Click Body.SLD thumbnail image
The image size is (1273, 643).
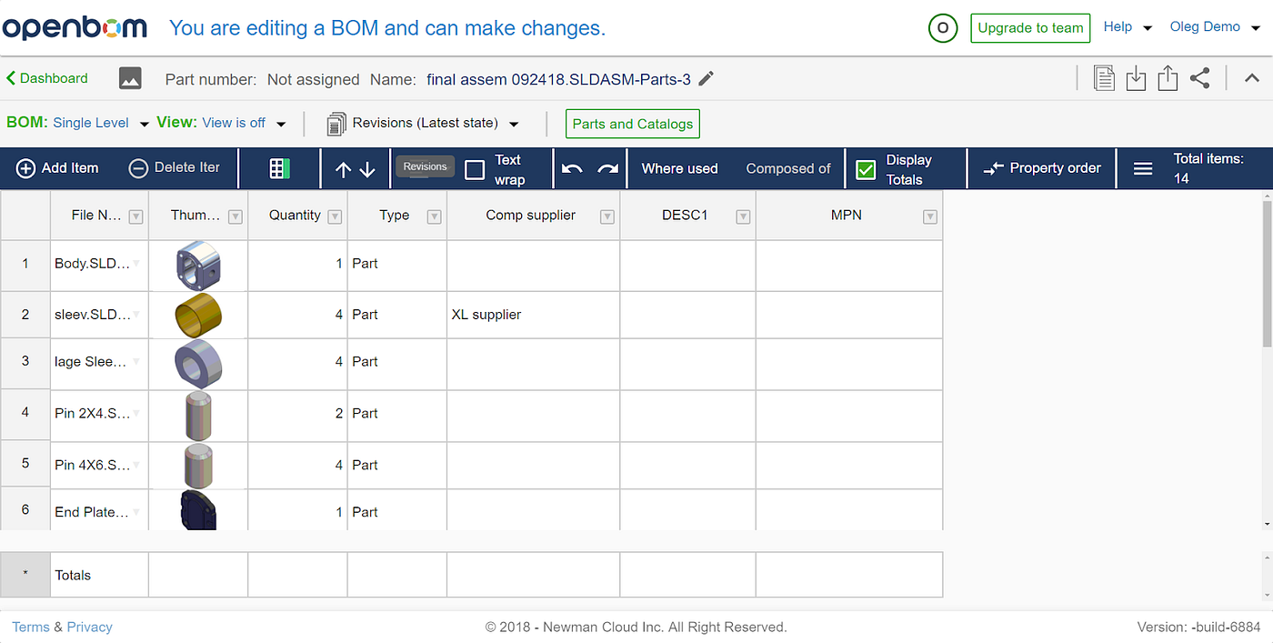(198, 266)
